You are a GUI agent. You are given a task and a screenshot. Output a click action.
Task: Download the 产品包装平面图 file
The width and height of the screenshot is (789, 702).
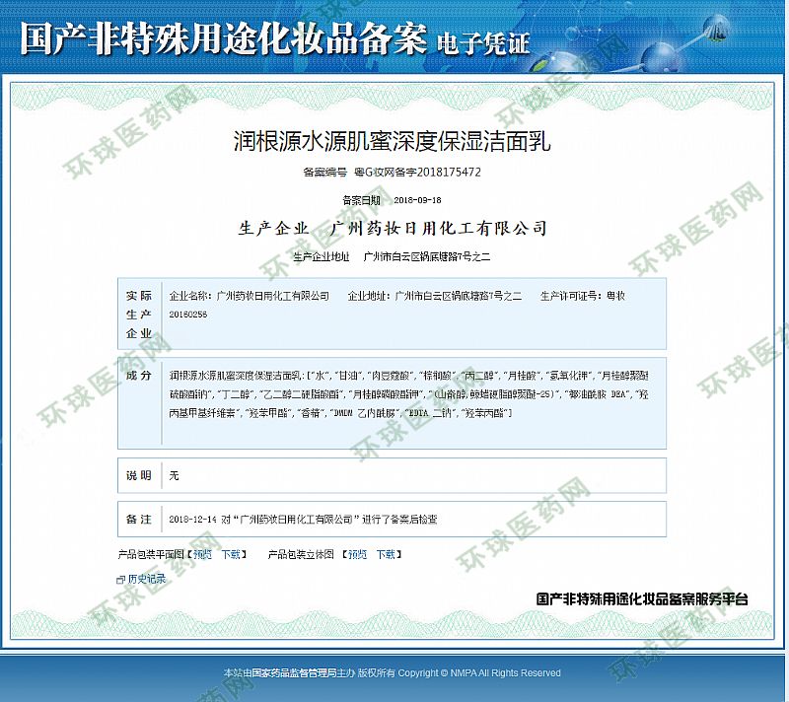pyautogui.click(x=231, y=555)
